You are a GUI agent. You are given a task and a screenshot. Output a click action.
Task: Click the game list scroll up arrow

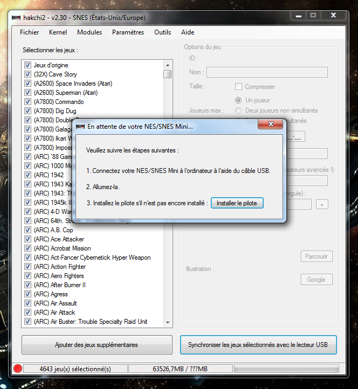click(x=168, y=65)
